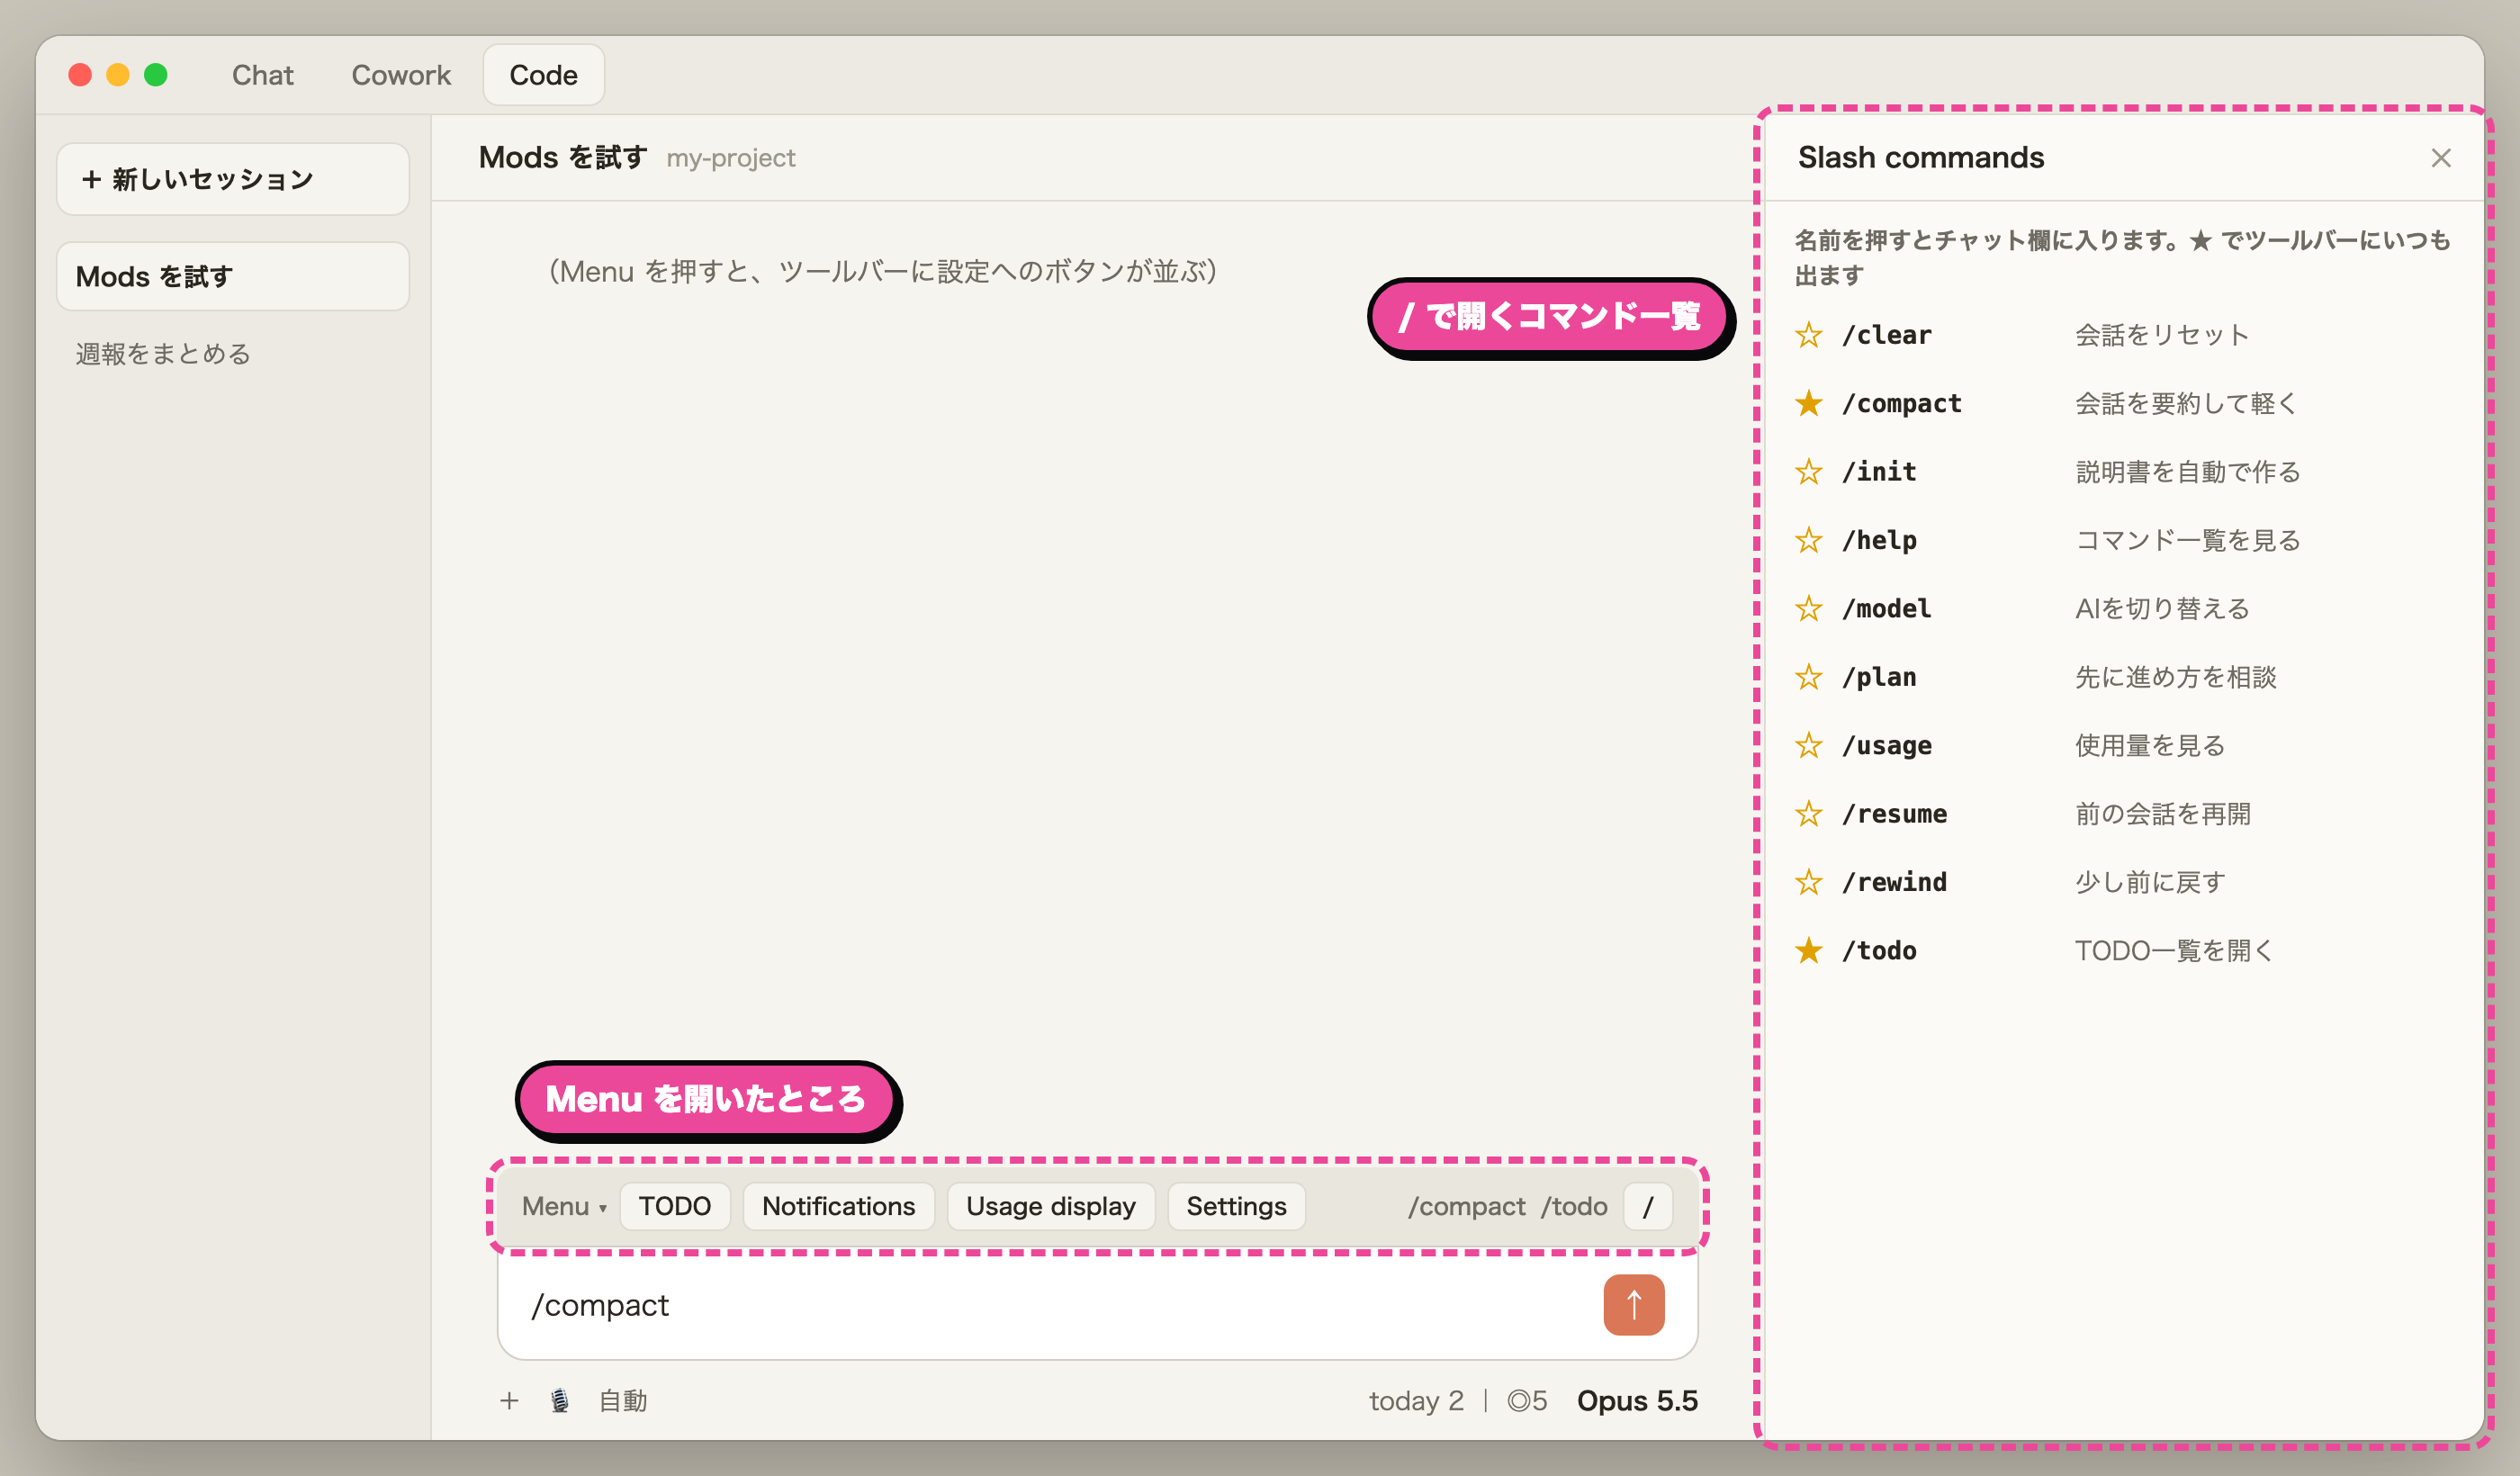This screenshot has width=2520, height=1476.
Task: Send the /compact message with arrow button
Action: (x=1633, y=1304)
